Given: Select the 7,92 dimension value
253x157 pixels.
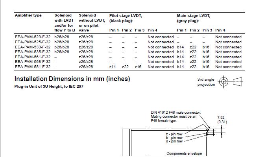Looking at the screenshot, I should pos(221,118).
